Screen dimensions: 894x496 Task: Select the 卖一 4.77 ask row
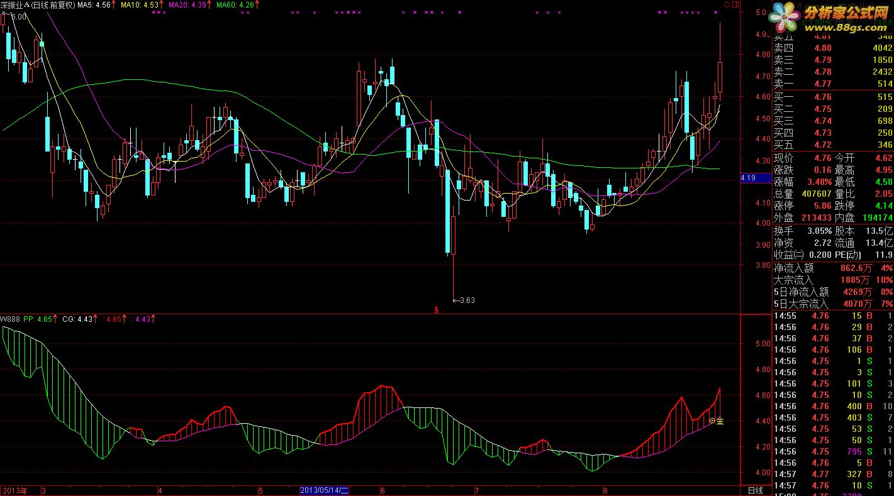833,84
